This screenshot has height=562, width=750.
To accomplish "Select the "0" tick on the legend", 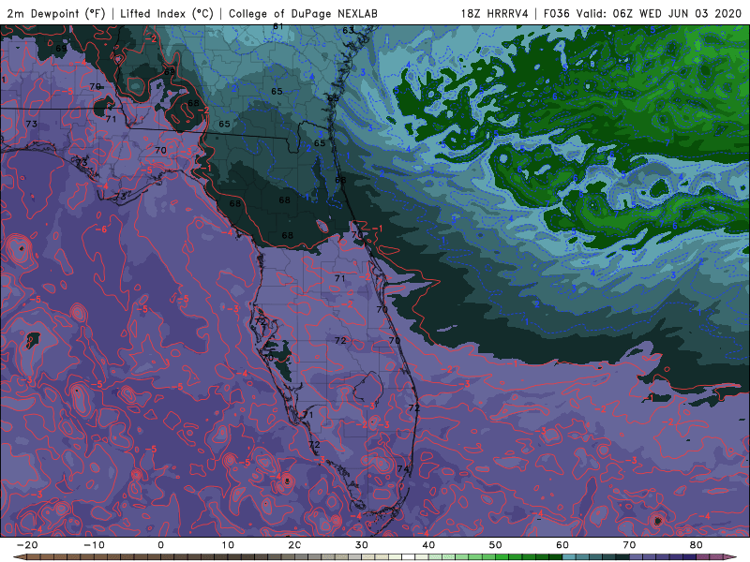I will (x=160, y=545).
